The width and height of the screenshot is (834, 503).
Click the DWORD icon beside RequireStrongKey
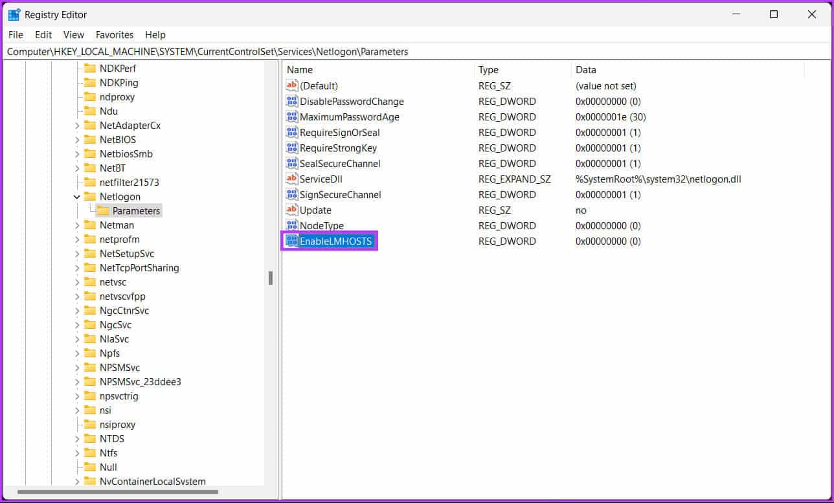point(291,148)
